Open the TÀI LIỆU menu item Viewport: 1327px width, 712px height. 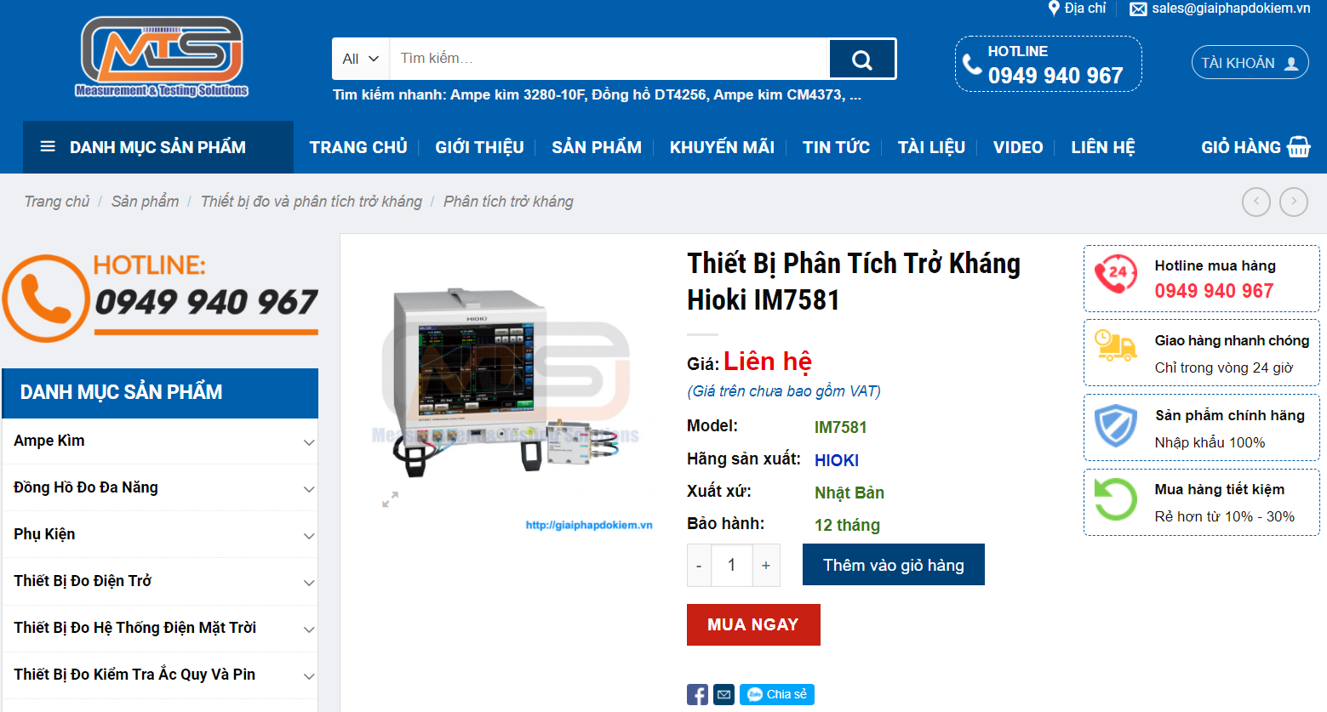[931, 147]
